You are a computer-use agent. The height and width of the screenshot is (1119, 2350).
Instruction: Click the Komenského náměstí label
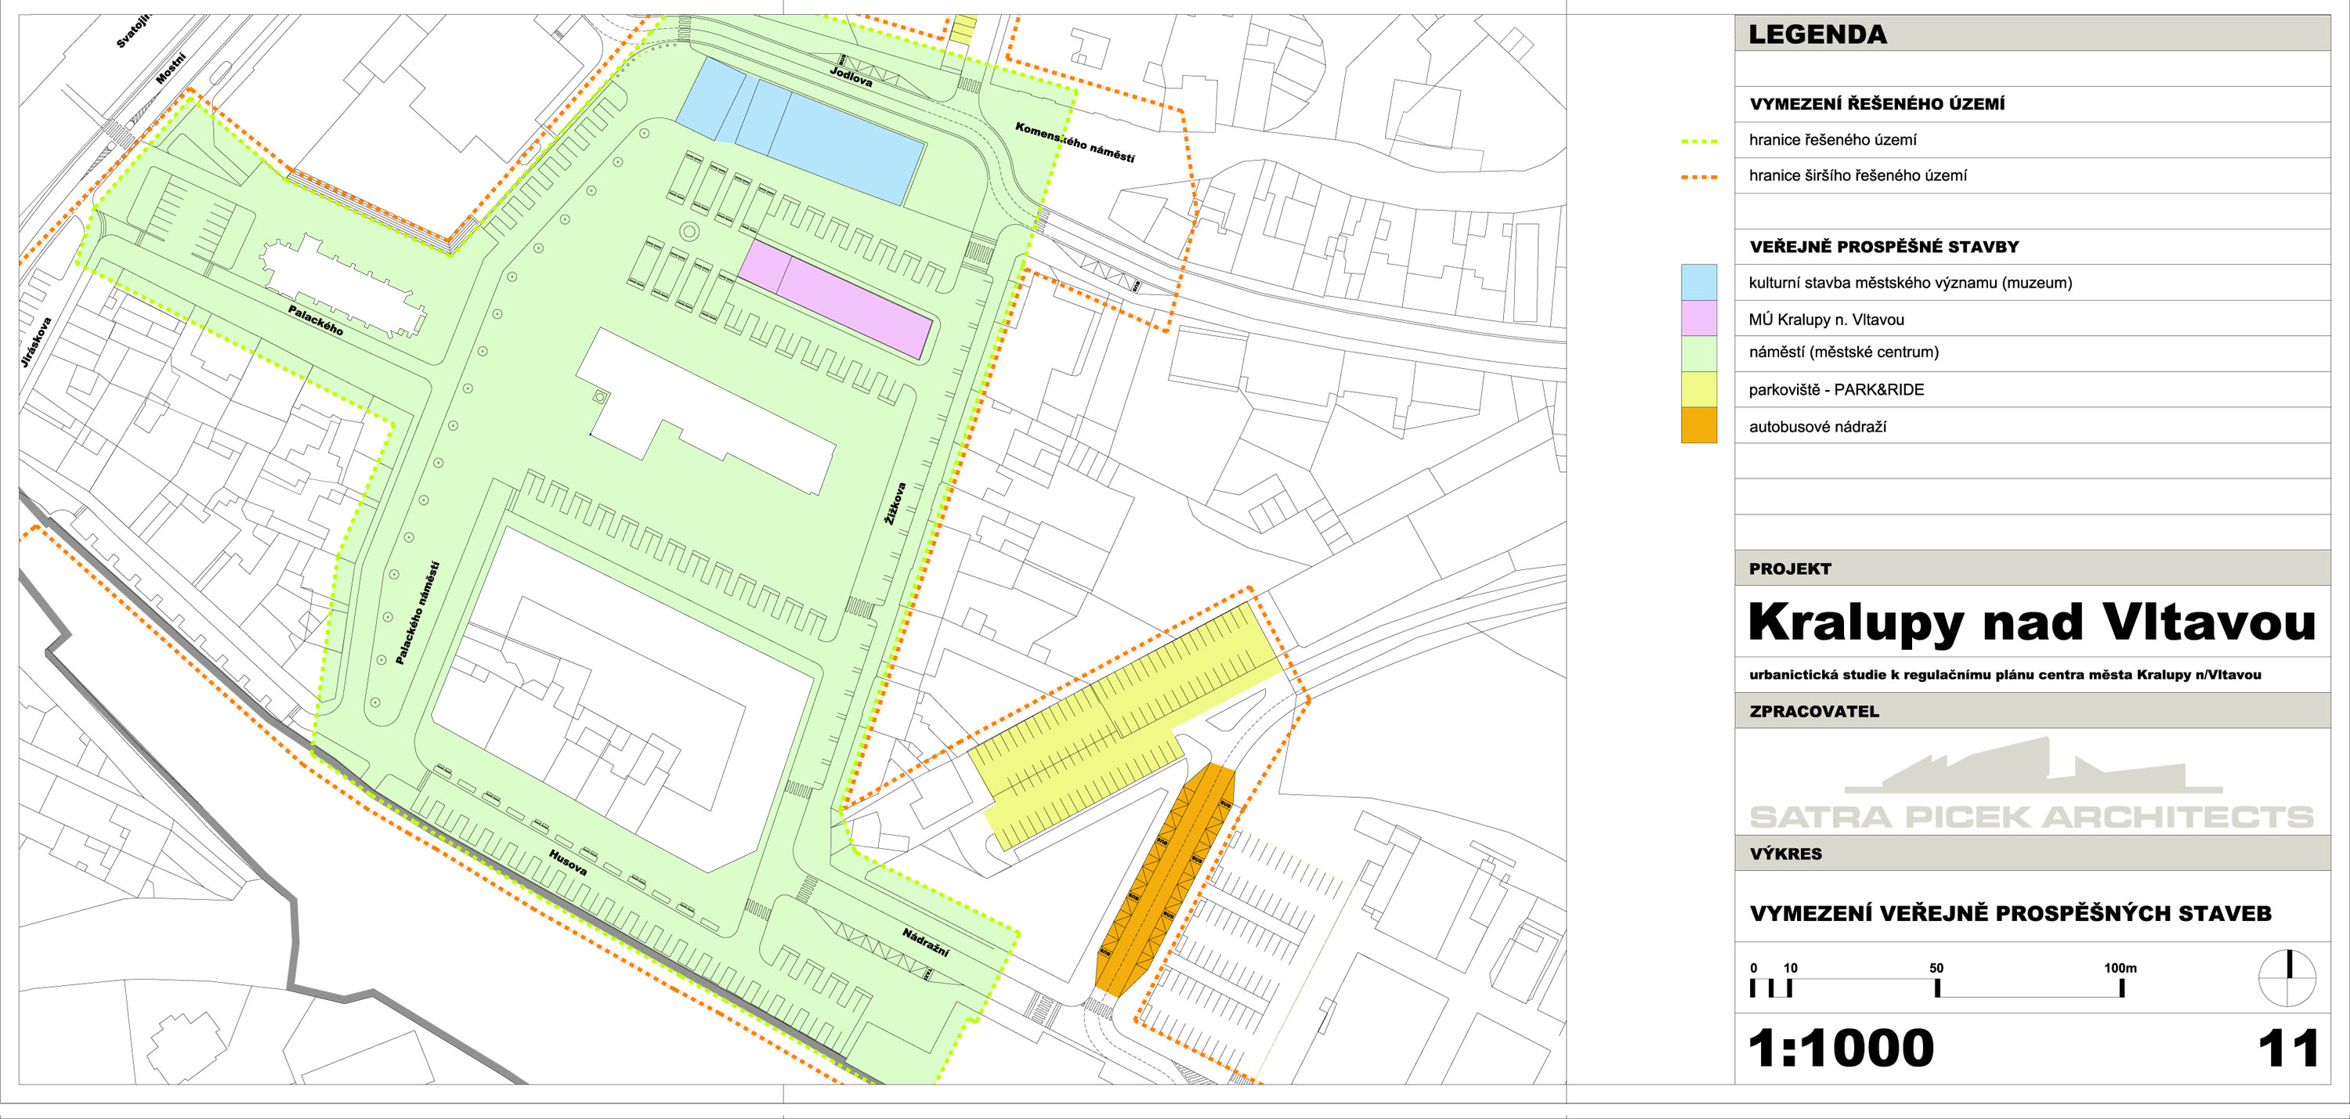(1075, 143)
